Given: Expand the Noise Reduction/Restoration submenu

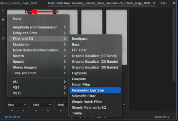Looking at the screenshot, I should (39, 50).
